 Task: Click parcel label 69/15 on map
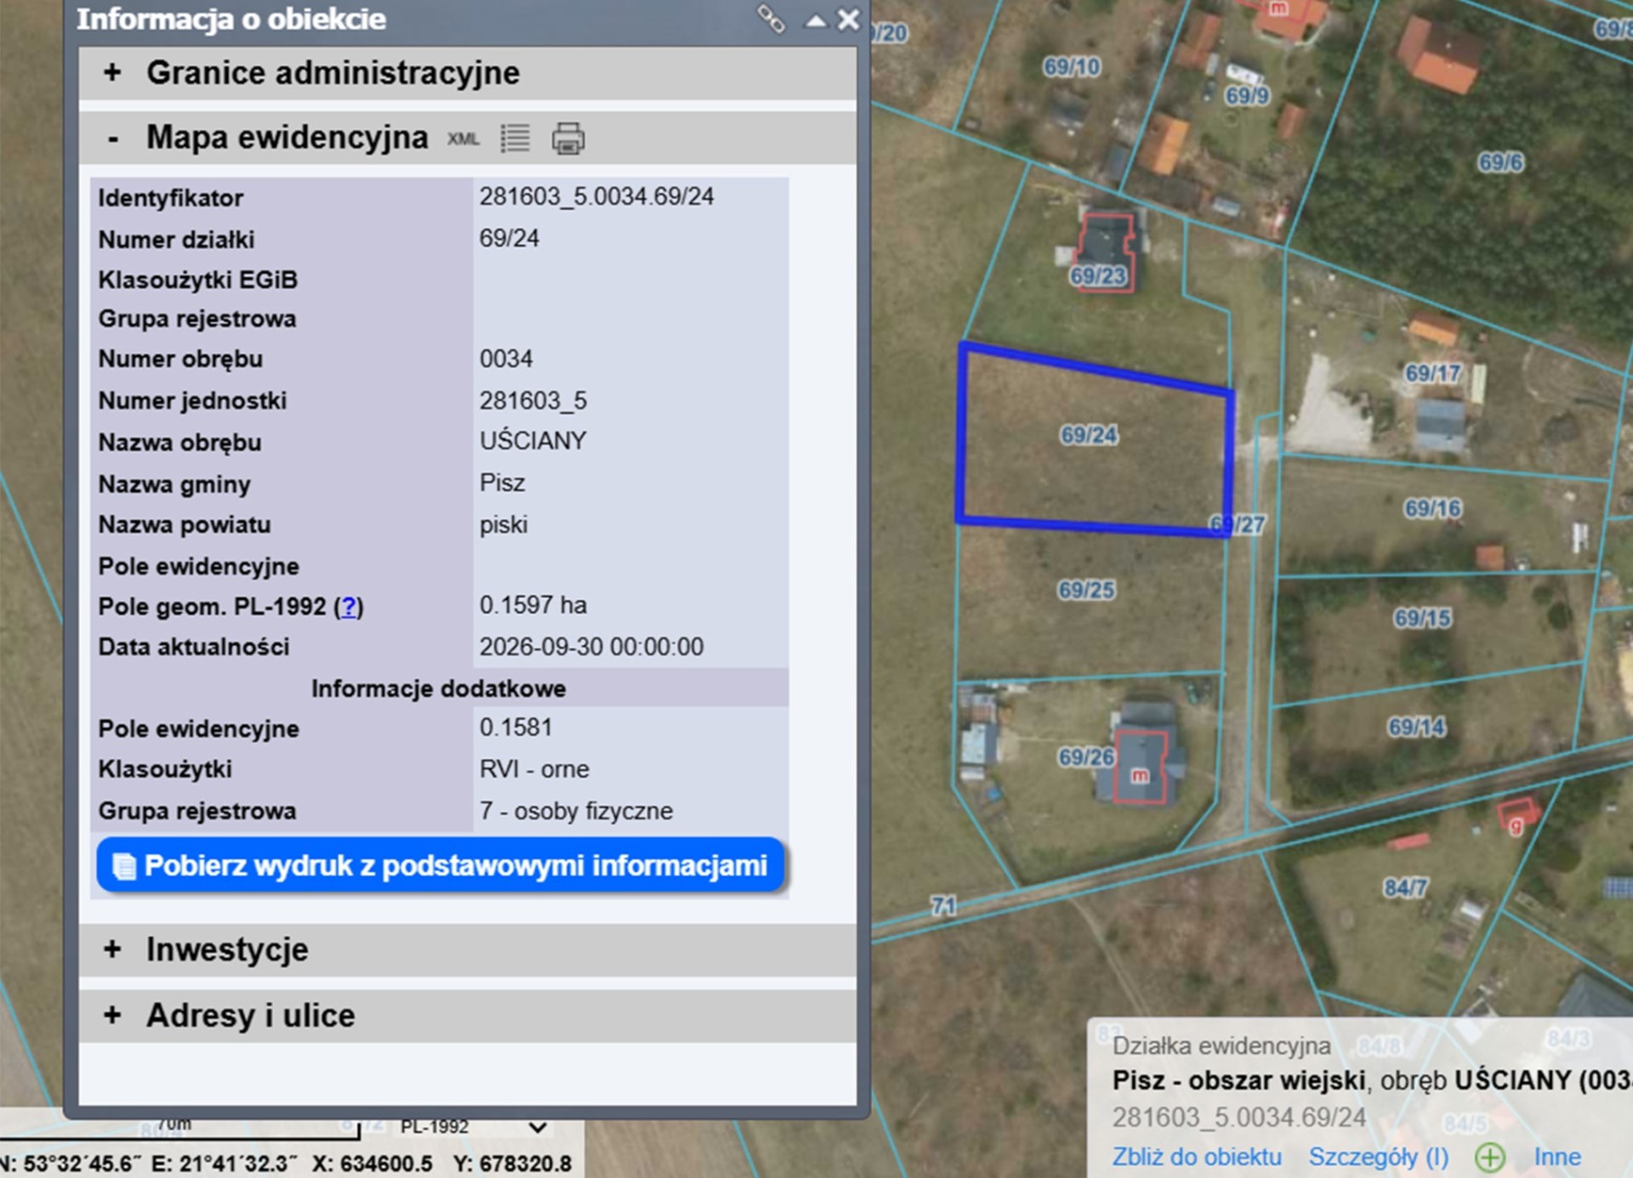click(1422, 618)
